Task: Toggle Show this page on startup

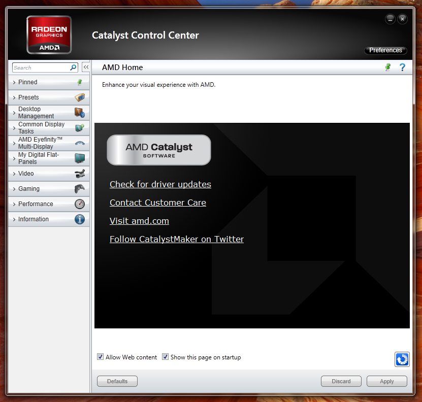Action: pos(165,357)
